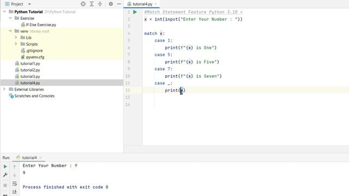Expand the Lib folder
This screenshot has height=196, width=349.
[16, 38]
